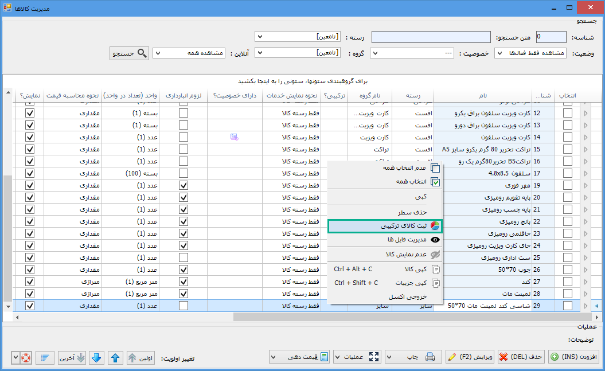
Task: Click the eye icon beside مدیریت فایل ها
Action: [435, 240]
